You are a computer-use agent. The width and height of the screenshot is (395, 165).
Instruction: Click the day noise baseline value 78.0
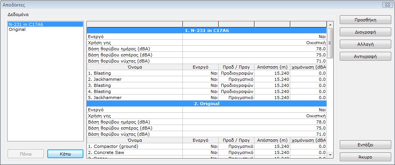[x=320, y=49]
